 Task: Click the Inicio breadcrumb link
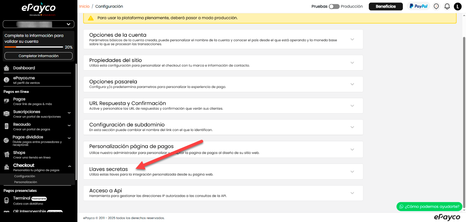pyautogui.click(x=84, y=6)
